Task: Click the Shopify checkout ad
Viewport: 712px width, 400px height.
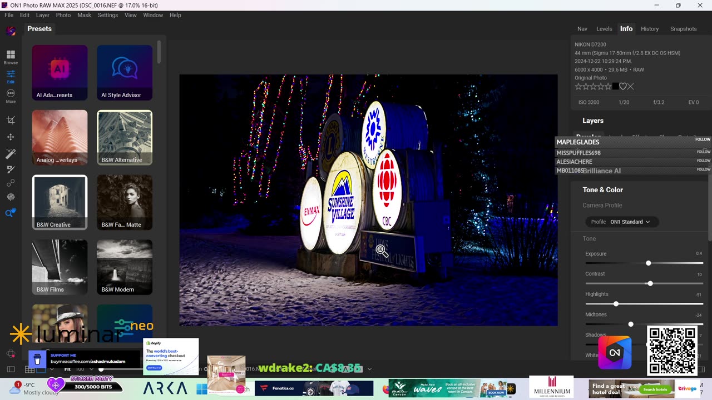Action: [171, 357]
